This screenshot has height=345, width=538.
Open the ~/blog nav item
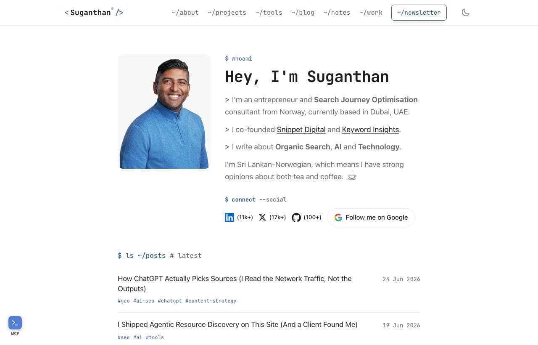[x=303, y=13]
